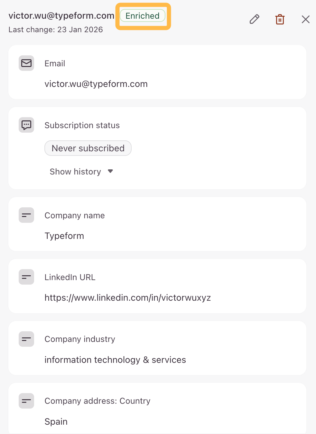Open the LinkedIn profile URL

click(x=127, y=297)
